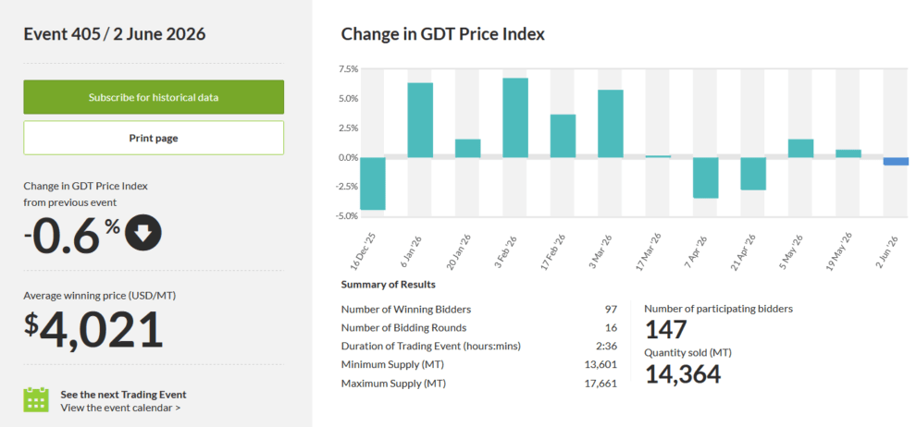The image size is (916, 427).
Task: Click the participating bidders value 147
Action: pos(665,330)
